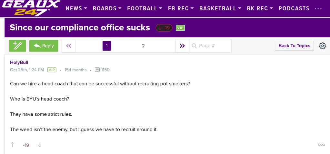The width and height of the screenshot is (330, 154).
Task: Expand the News dropdown menu
Action: click(x=76, y=9)
